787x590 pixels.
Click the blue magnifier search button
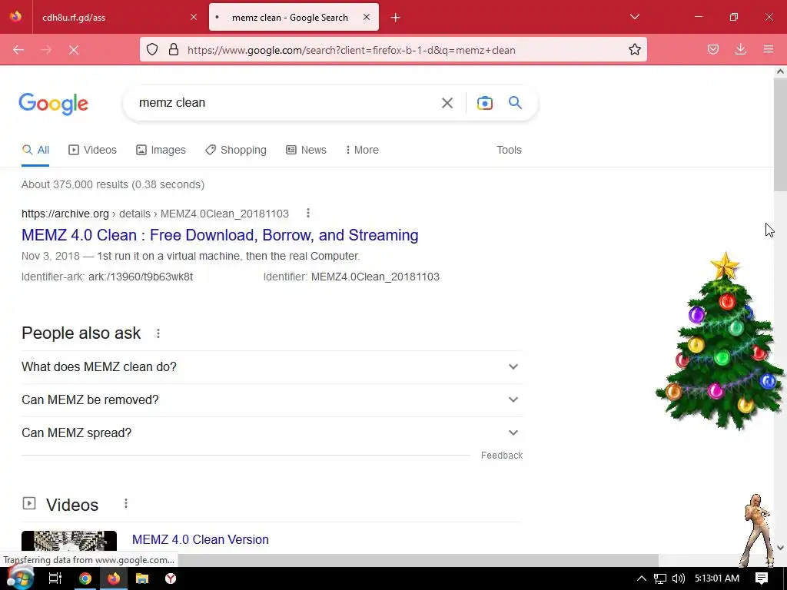click(x=515, y=103)
